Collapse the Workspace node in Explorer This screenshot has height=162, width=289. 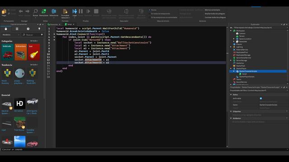pos(231,31)
